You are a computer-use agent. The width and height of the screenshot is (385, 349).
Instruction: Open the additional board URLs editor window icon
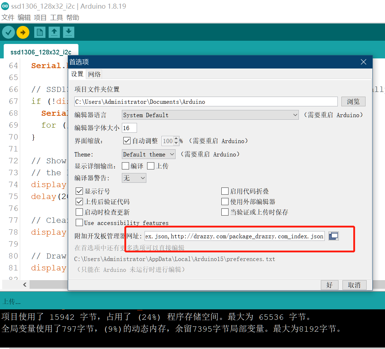click(x=333, y=236)
